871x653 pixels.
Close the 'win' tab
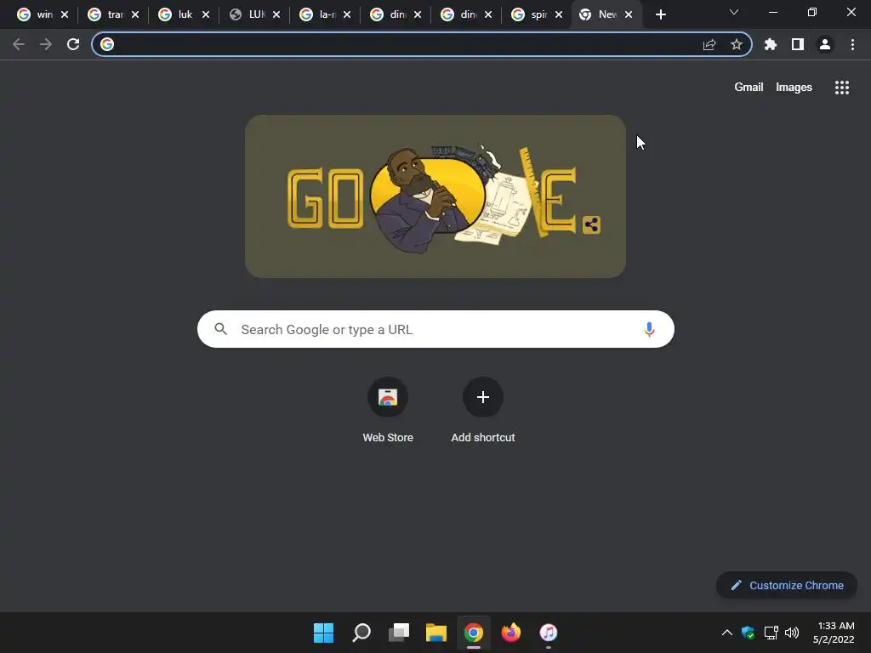65,14
